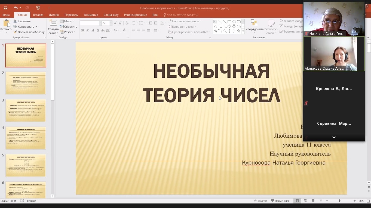Align text left in the Абзац group

click(x=134, y=30)
